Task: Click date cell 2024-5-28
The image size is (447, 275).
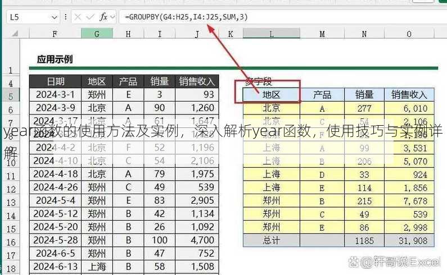Action: 55,240
